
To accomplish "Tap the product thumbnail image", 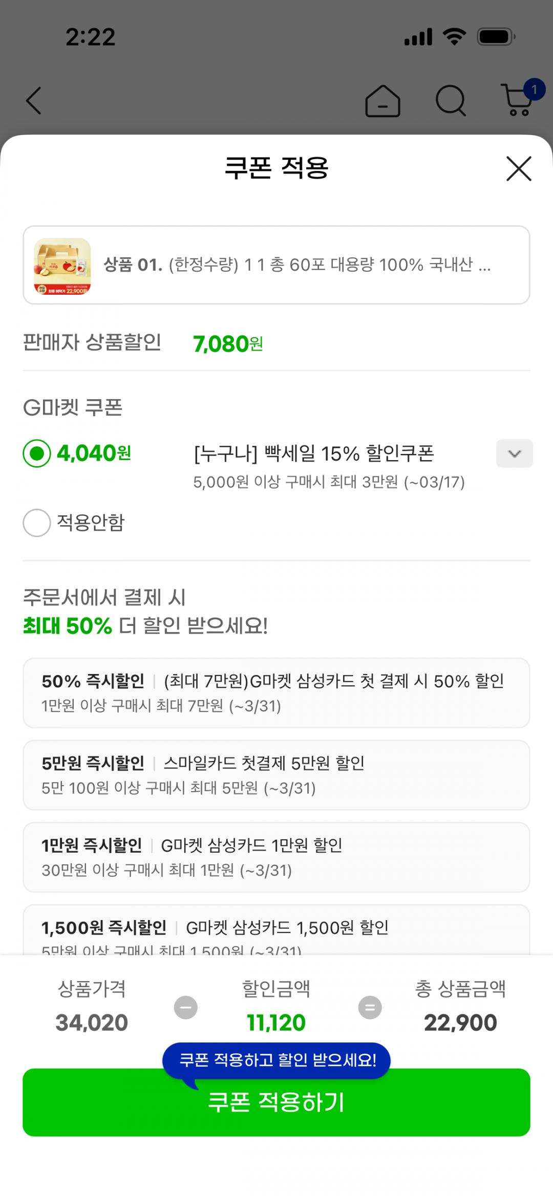I will click(62, 266).
